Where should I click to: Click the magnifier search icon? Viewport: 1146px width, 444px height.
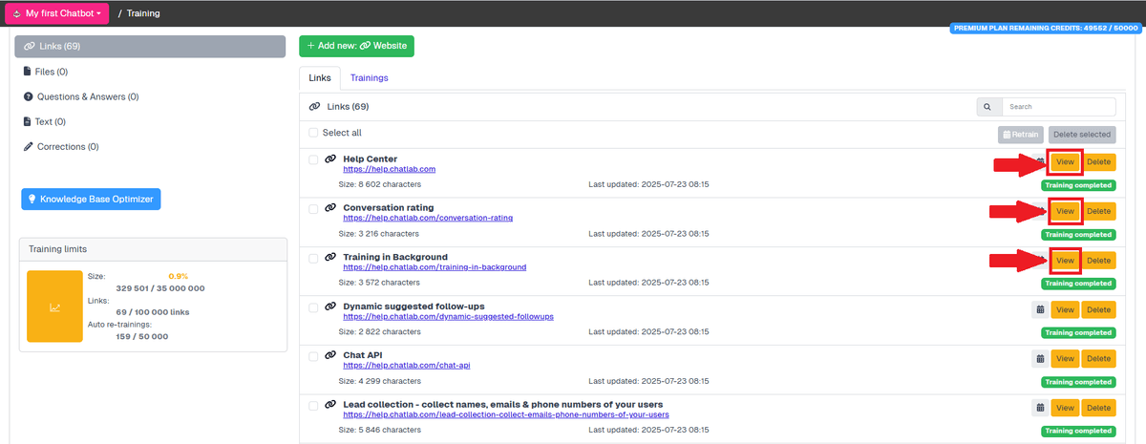(988, 107)
